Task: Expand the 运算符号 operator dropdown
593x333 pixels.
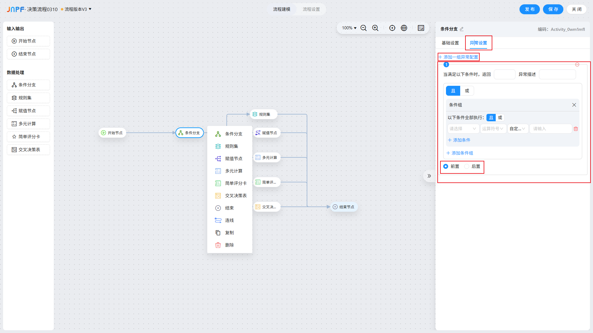Action: [x=493, y=129]
